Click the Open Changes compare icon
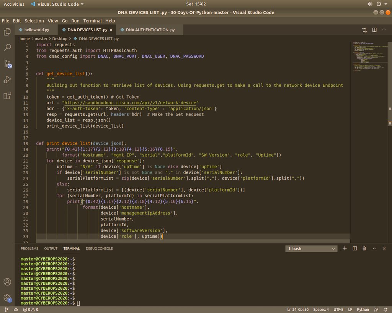 (364, 30)
